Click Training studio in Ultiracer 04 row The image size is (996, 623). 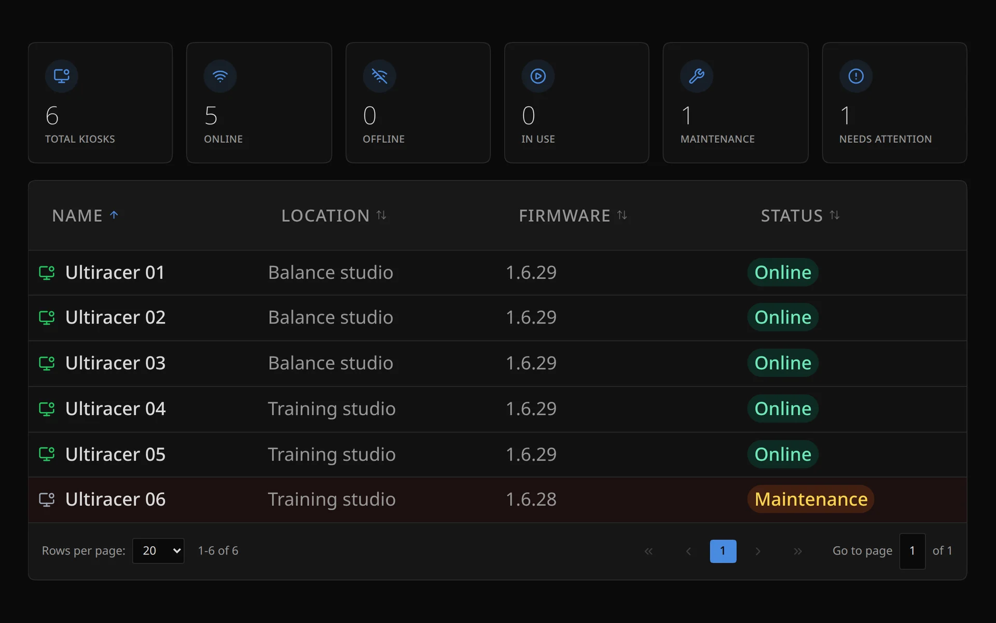(x=331, y=409)
